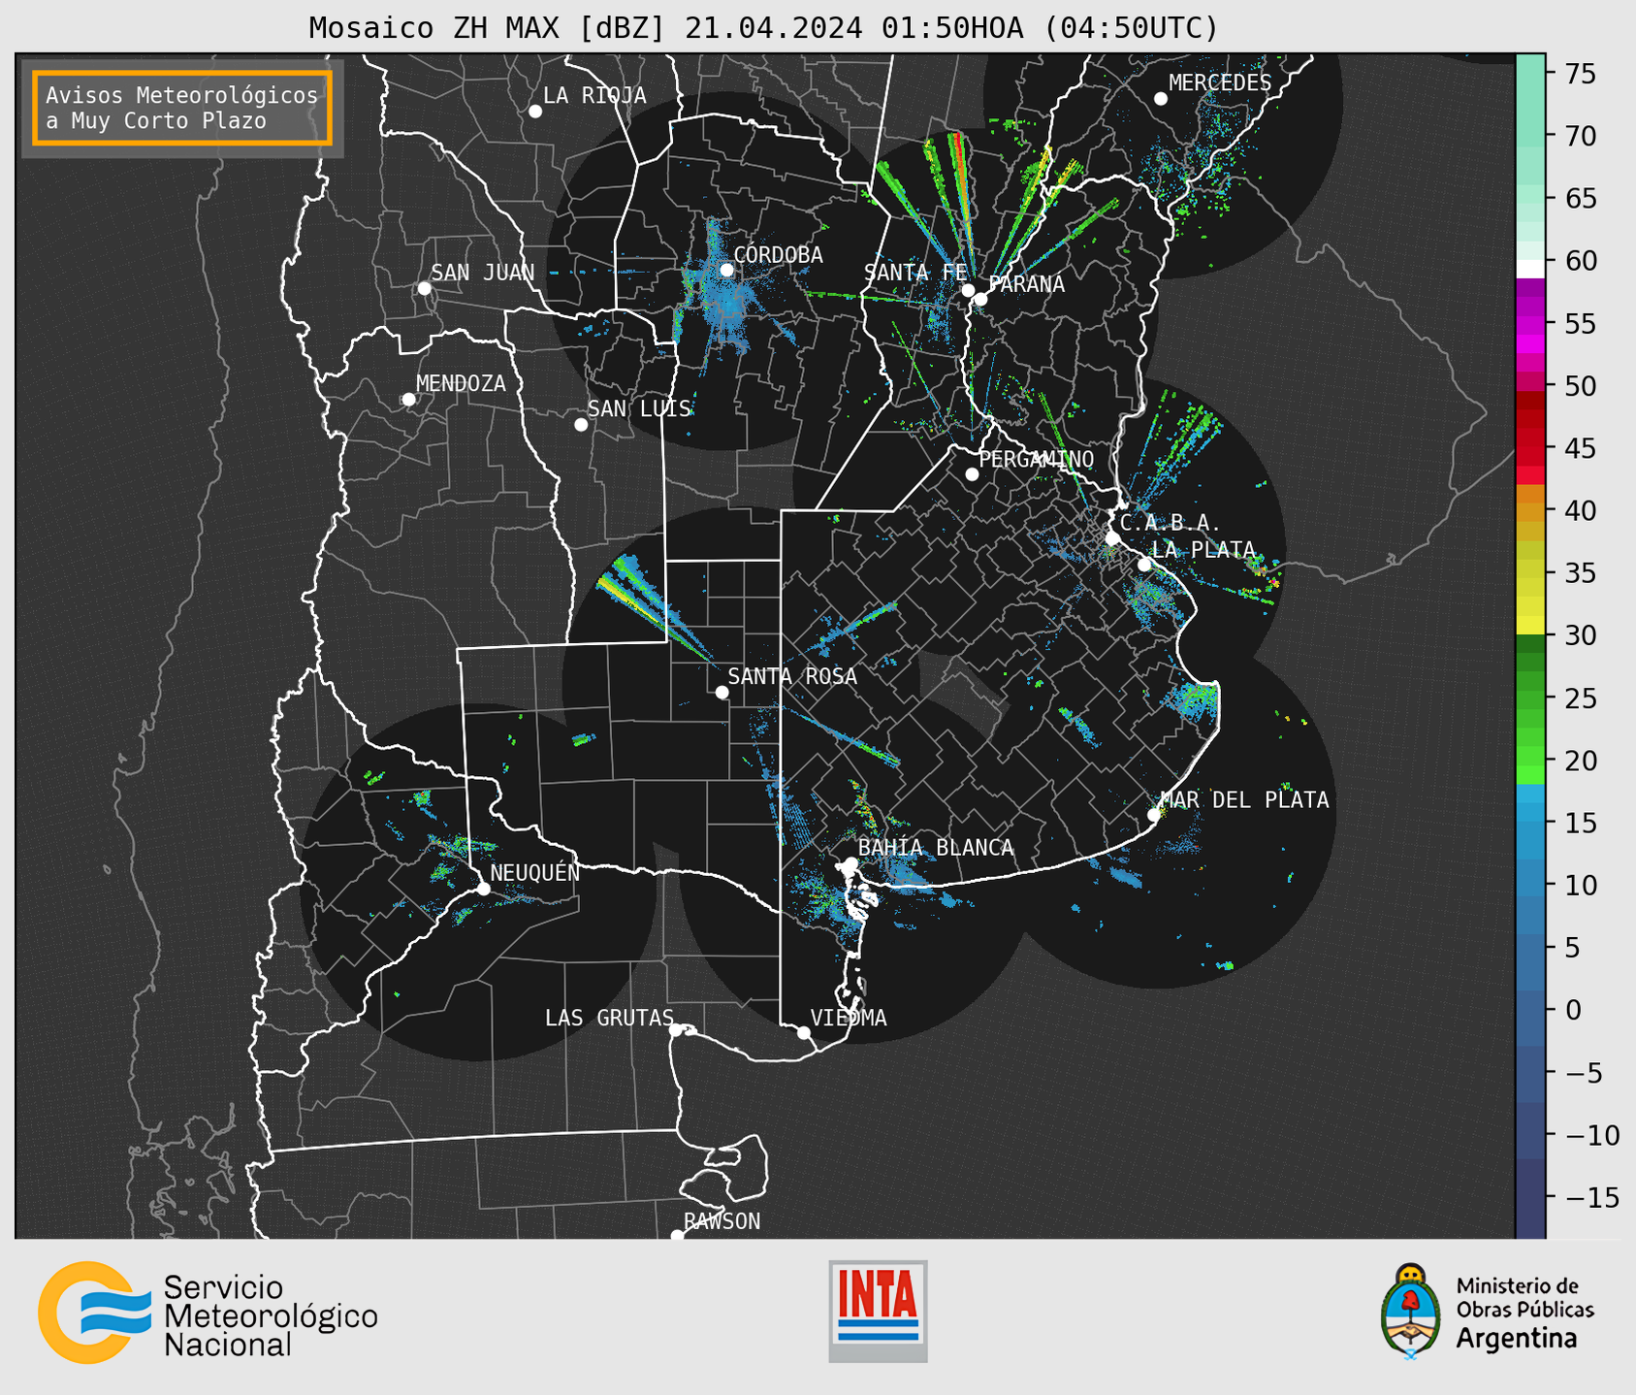
Task: Click the SANTA ROSA map label
Action: [792, 676]
